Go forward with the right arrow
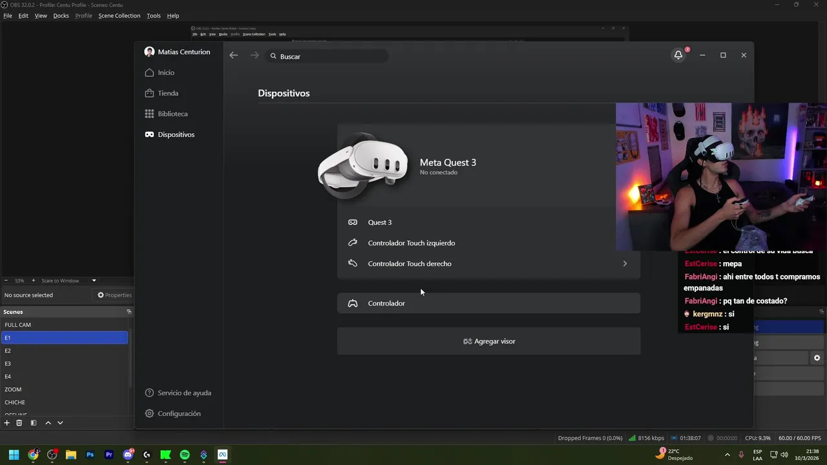The height and width of the screenshot is (465, 827). click(255, 56)
